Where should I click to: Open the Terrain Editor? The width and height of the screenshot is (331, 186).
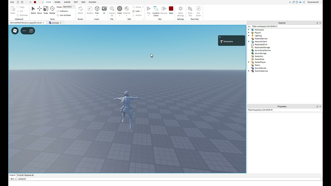pyautogui.click(x=80, y=10)
